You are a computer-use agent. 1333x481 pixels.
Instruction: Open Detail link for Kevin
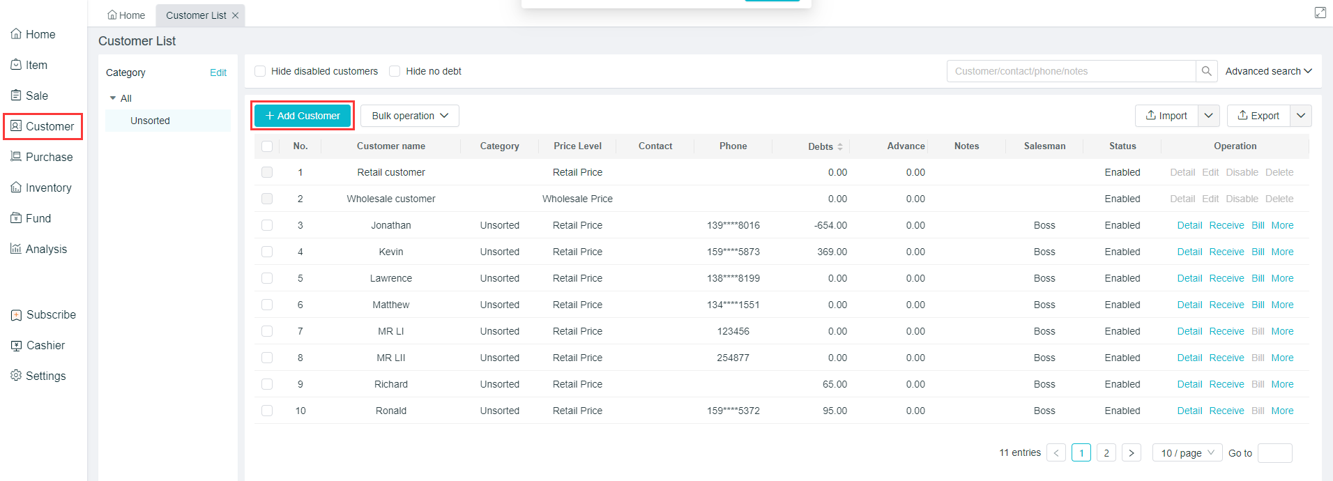pos(1189,252)
